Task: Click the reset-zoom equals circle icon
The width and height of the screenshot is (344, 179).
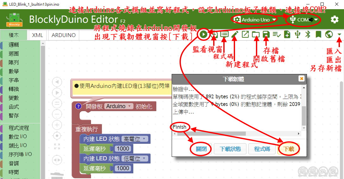Action: [x=57, y=103]
